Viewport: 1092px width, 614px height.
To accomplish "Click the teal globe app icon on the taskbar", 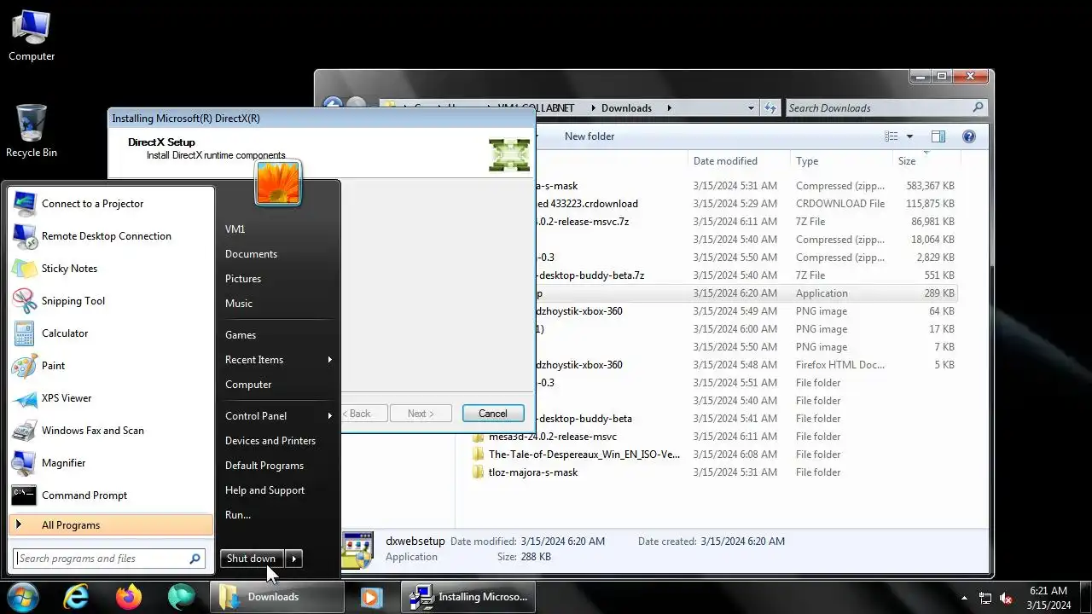I will coord(181,597).
